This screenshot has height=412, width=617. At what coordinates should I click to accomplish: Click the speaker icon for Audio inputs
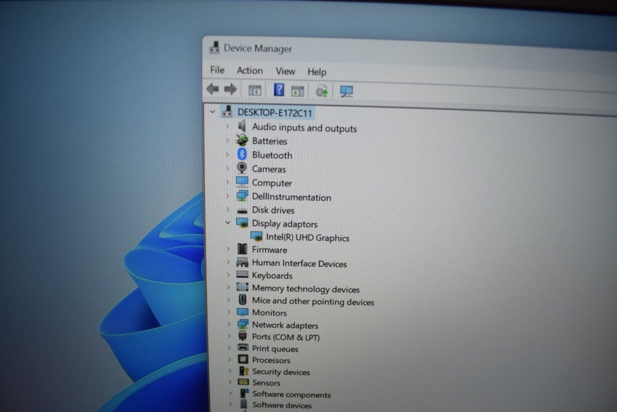[242, 126]
